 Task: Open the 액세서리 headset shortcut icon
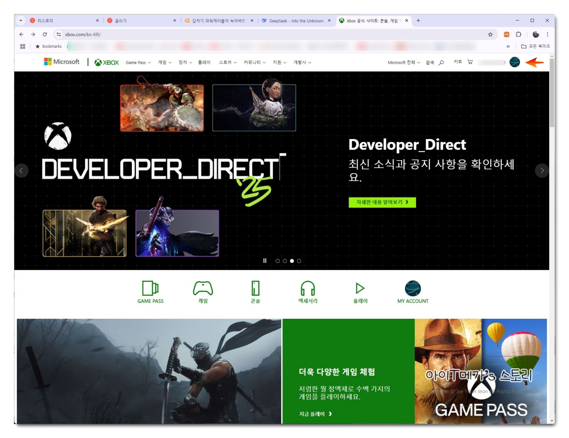tap(308, 288)
